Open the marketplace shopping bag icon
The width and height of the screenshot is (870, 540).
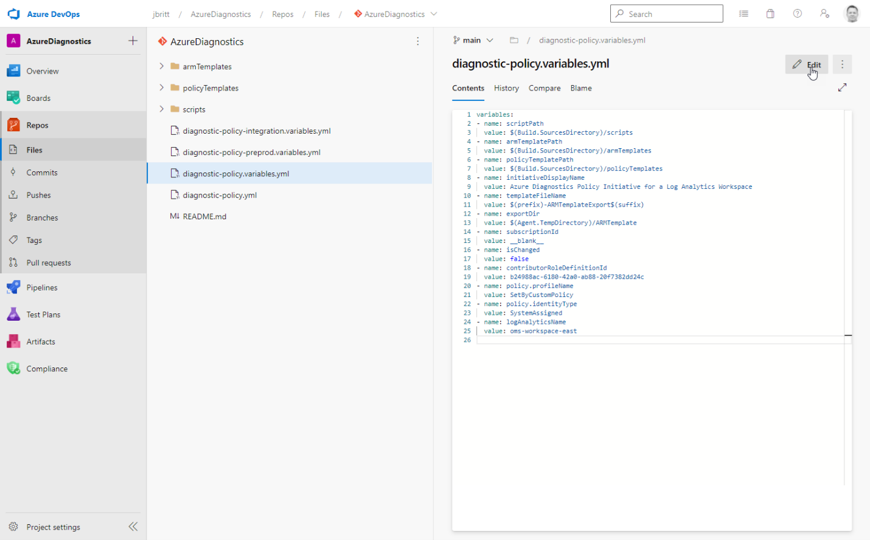[770, 13]
